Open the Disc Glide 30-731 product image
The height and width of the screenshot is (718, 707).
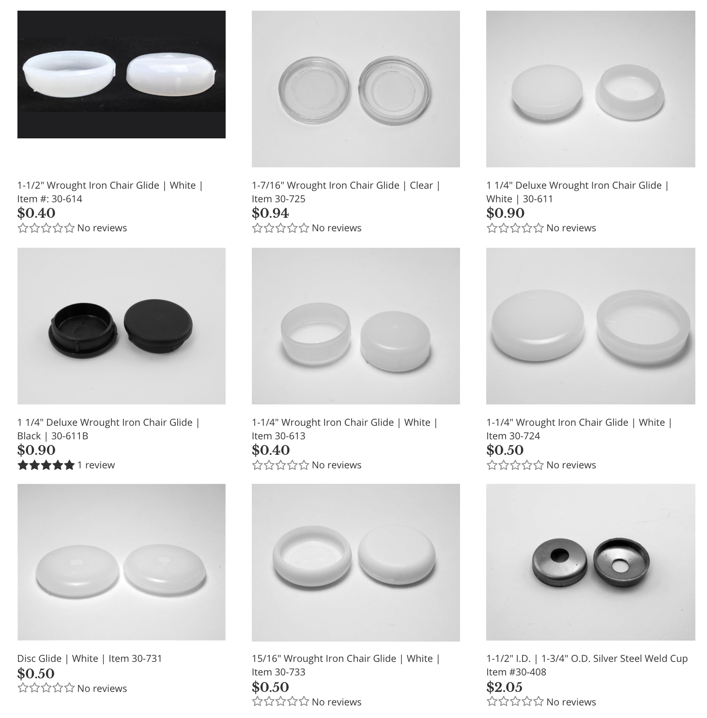121,562
